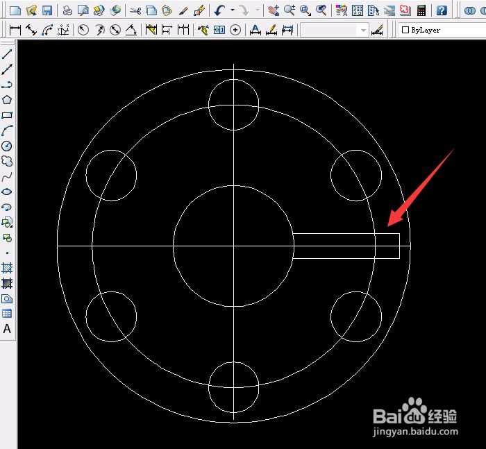Select Aligned dimension tool
The image size is (486, 449).
(31, 30)
